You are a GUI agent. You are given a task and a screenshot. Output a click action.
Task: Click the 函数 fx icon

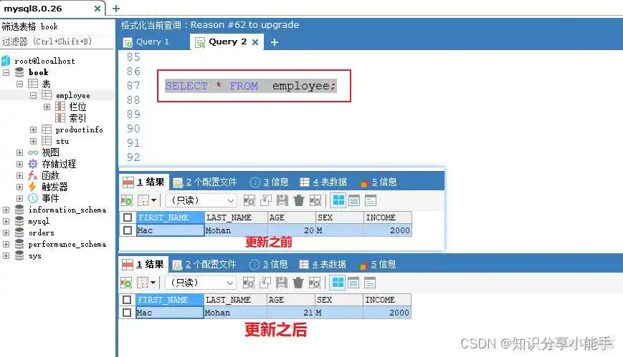coord(33,175)
